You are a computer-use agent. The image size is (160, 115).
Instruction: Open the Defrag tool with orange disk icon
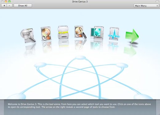pyautogui.click(x=46, y=34)
